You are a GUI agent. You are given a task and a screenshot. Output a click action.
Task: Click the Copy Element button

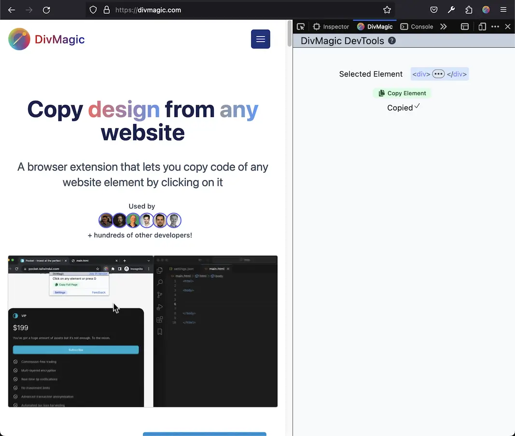[402, 93]
